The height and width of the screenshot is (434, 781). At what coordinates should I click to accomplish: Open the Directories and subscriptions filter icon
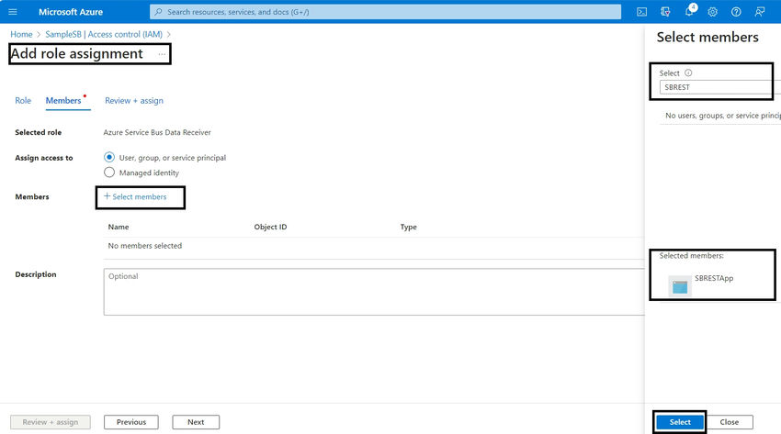[x=665, y=12]
